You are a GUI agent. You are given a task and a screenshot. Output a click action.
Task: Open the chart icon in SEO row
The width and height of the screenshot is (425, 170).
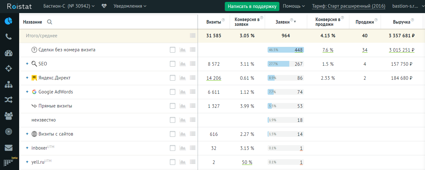tap(183, 64)
